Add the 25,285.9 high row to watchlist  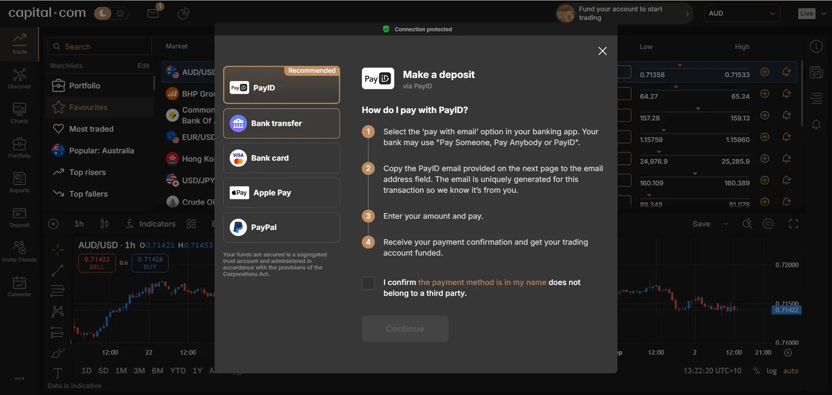point(765,159)
